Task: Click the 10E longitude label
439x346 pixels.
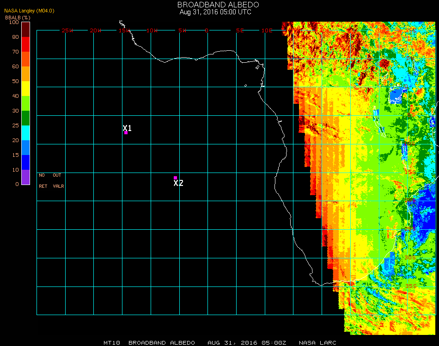Action: [268, 30]
